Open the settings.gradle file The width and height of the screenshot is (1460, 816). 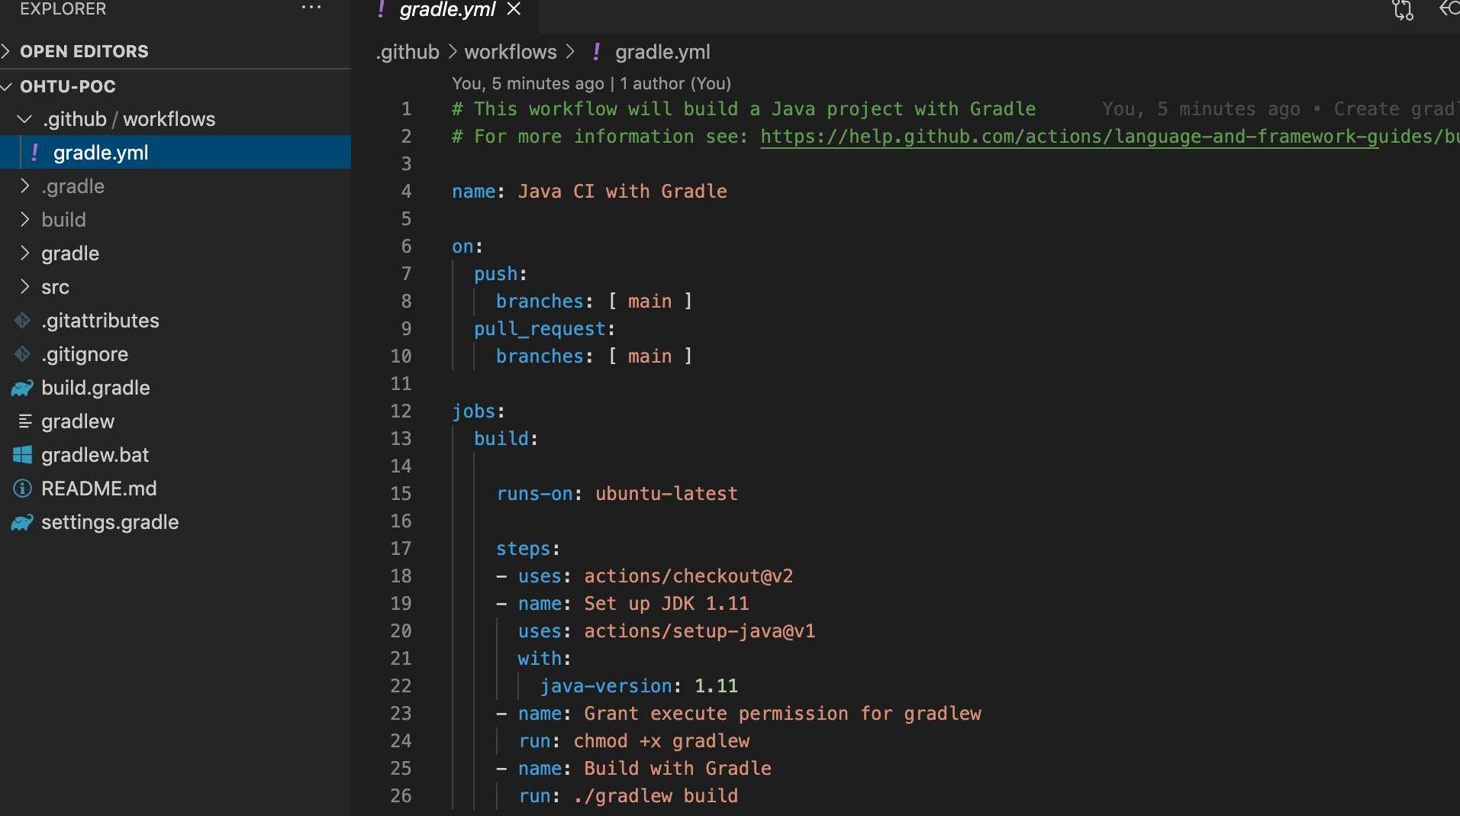pos(176,522)
